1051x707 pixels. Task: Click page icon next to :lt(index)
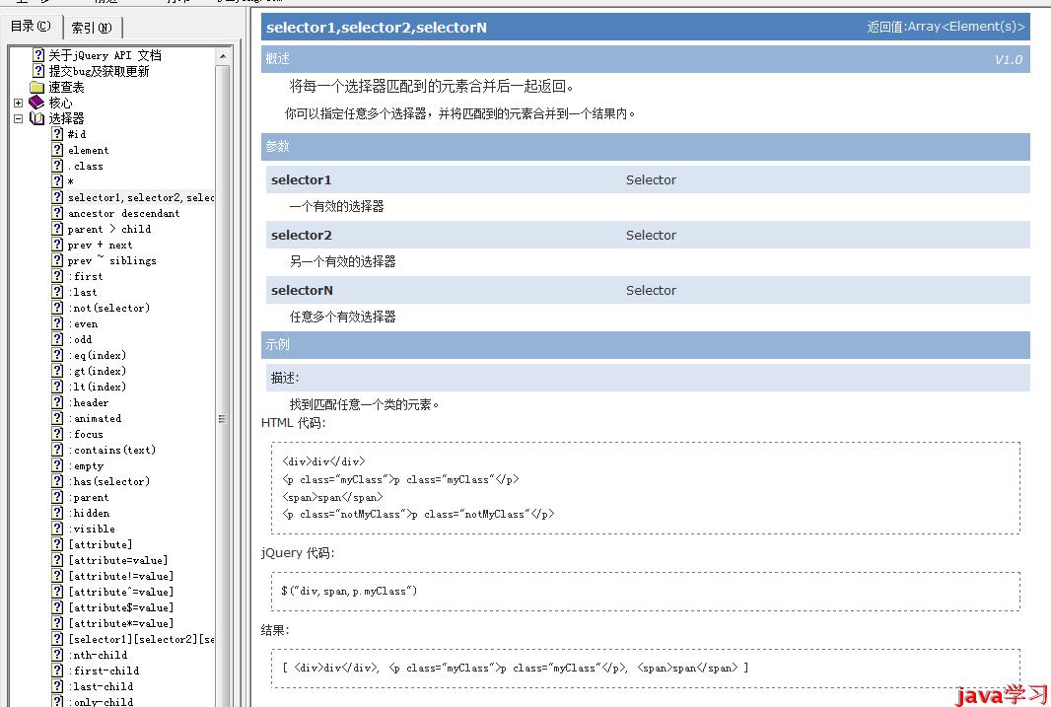(x=57, y=387)
